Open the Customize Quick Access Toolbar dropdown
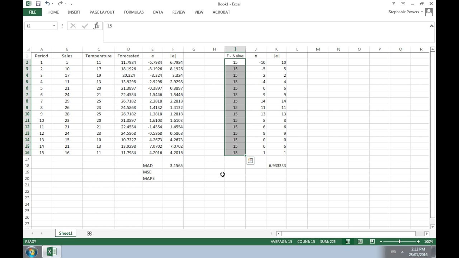 pos(72,4)
